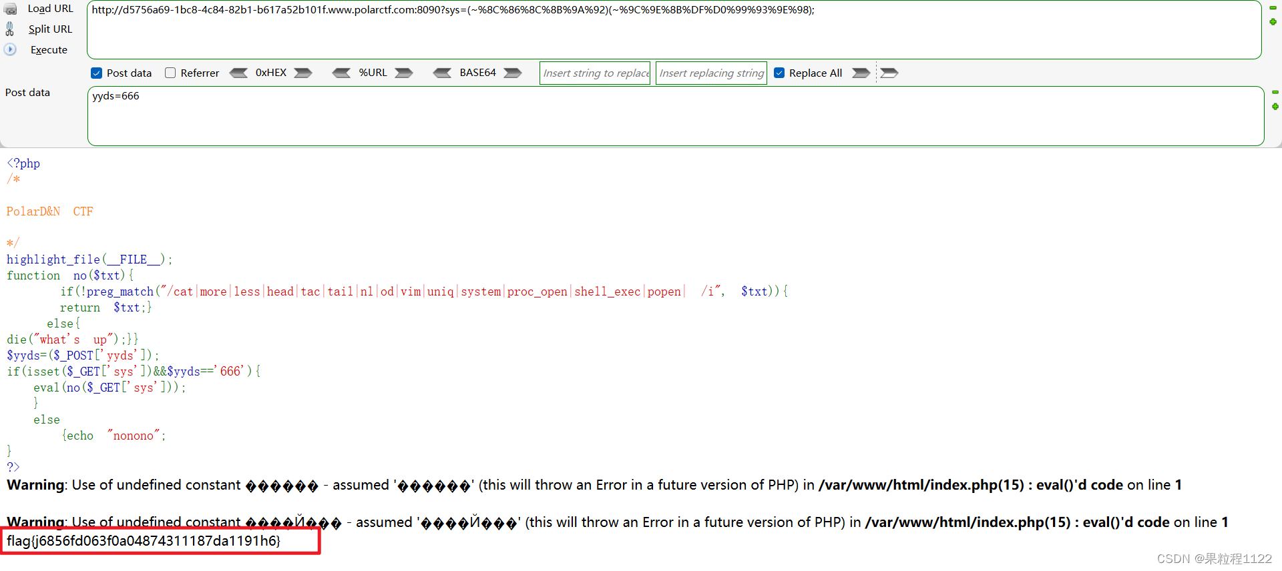Decode %URL with its left arrow

[341, 73]
